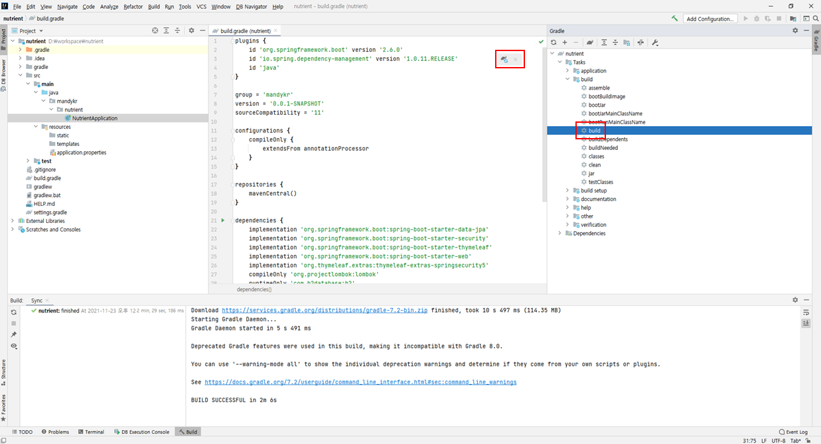The height and width of the screenshot is (444, 821).
Task: Open Gradle build tool settings wrench
Action: [x=655, y=42]
